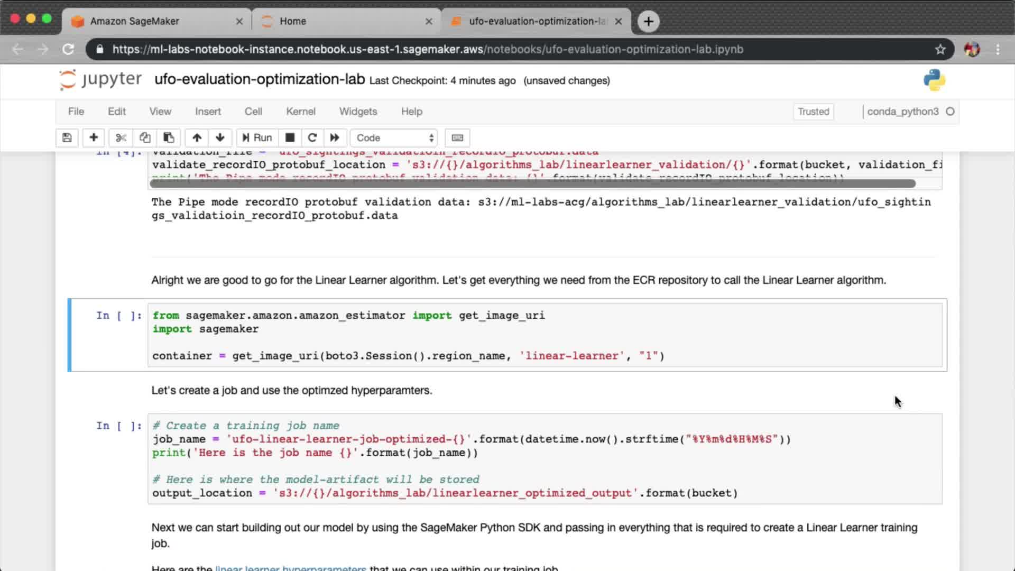The image size is (1015, 571).
Task: Bookmark this page with star icon
Action: [x=940, y=49]
